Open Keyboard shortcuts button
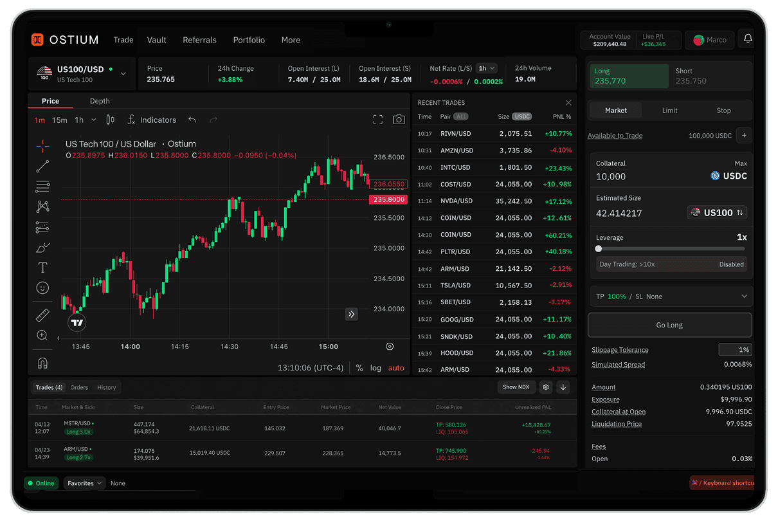This screenshot has width=778, height=521. [x=721, y=483]
